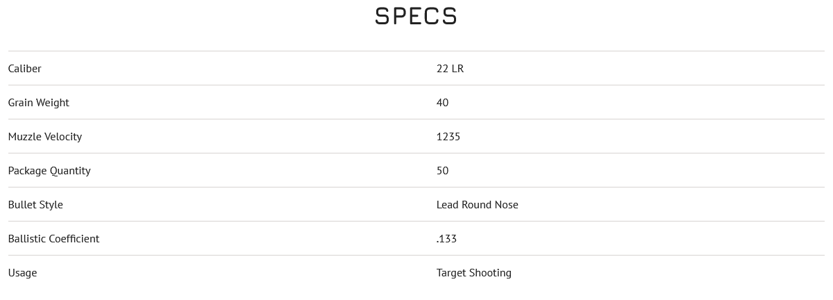Click the word Shooting in Usage row
The image size is (833, 300).
(490, 273)
